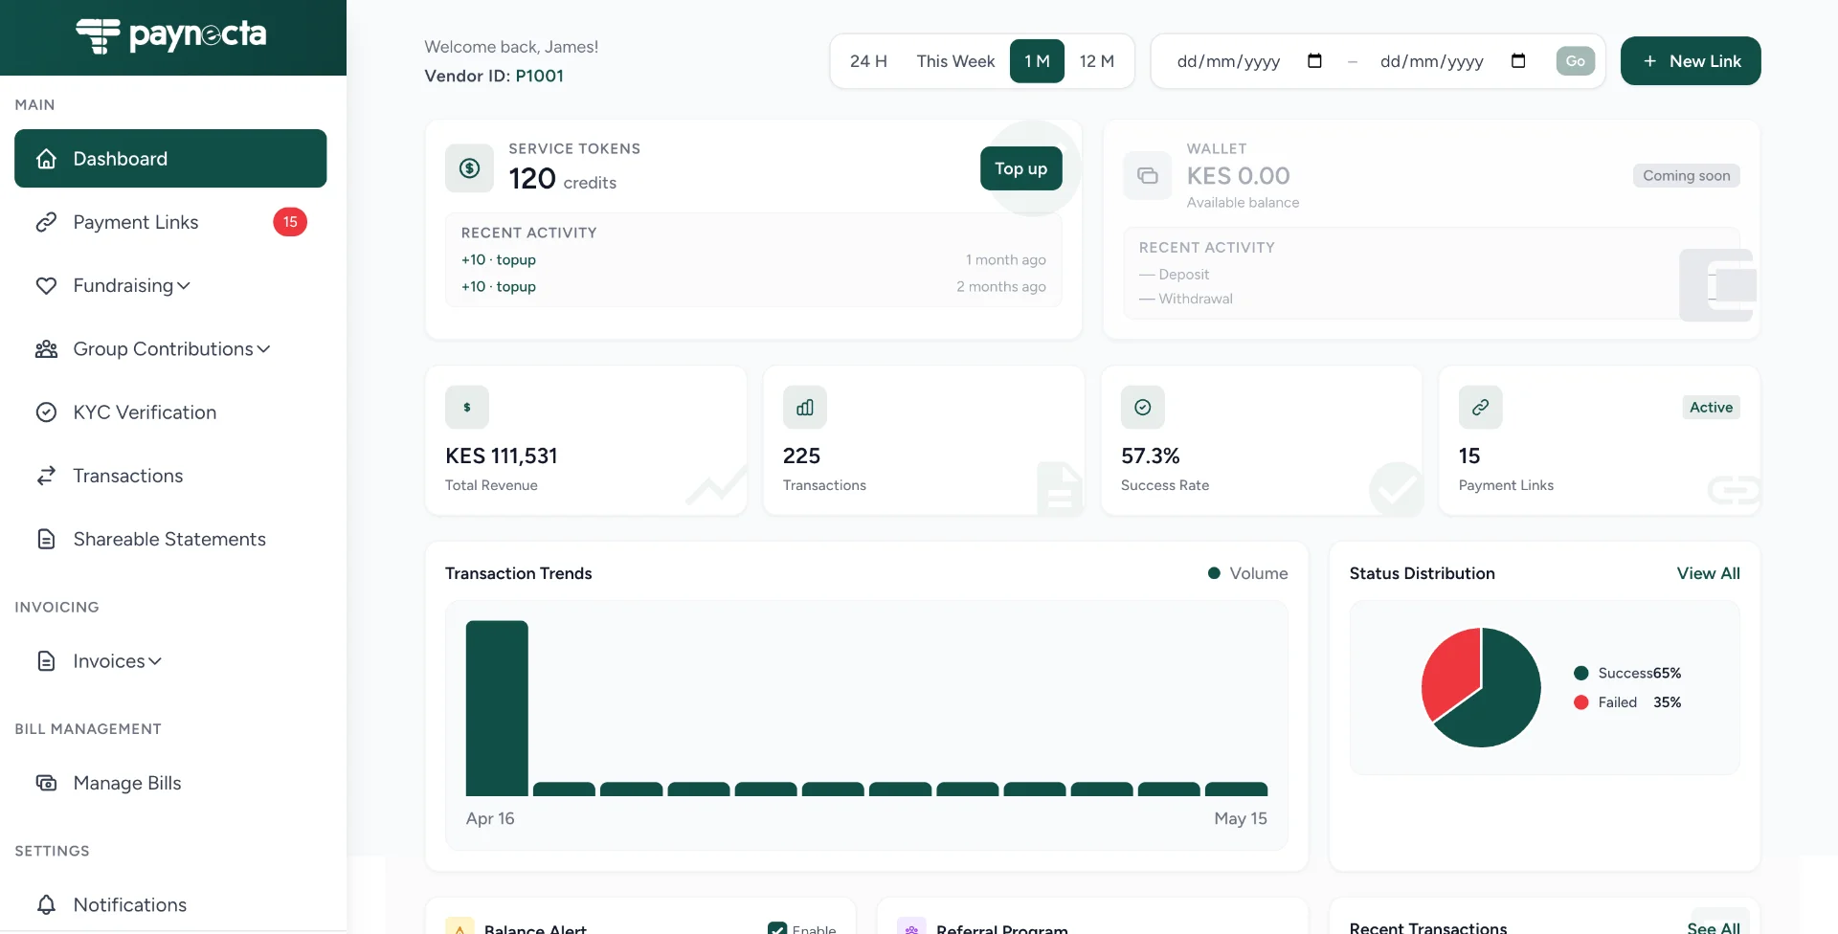This screenshot has width=1838, height=934.
Task: Click the end date input field
Action: 1453,61
